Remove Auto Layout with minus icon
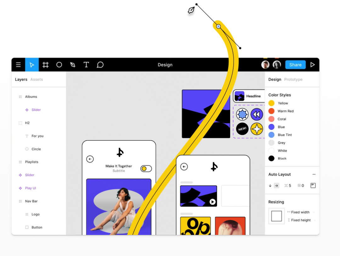340x256 pixels. tap(314, 174)
